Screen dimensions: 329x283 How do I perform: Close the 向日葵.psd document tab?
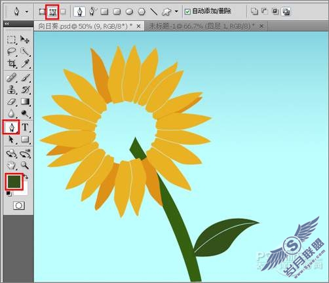pyautogui.click(x=138, y=26)
